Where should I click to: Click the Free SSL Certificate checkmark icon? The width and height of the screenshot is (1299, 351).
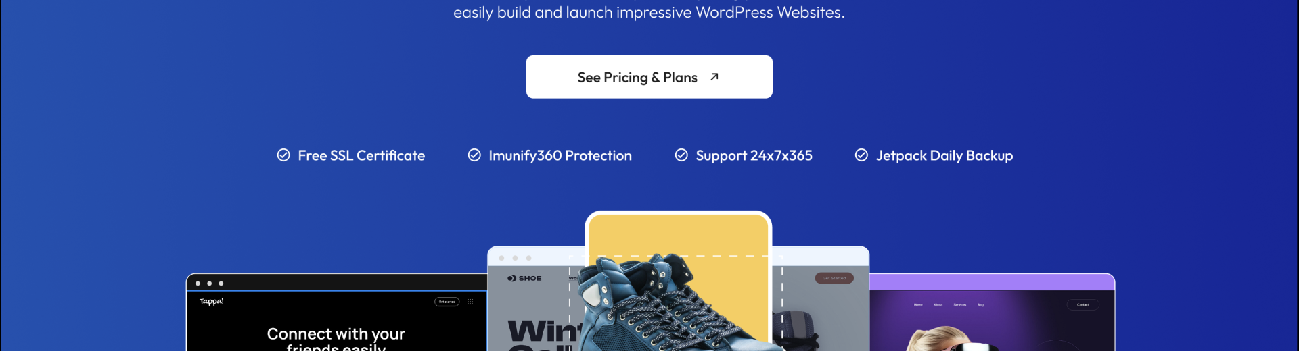(x=283, y=155)
